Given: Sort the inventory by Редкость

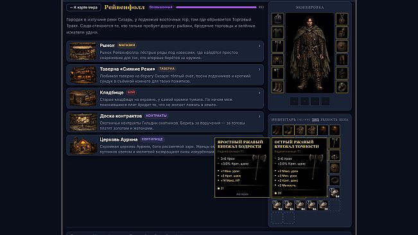Looking at the screenshot, I should pos(329,119).
